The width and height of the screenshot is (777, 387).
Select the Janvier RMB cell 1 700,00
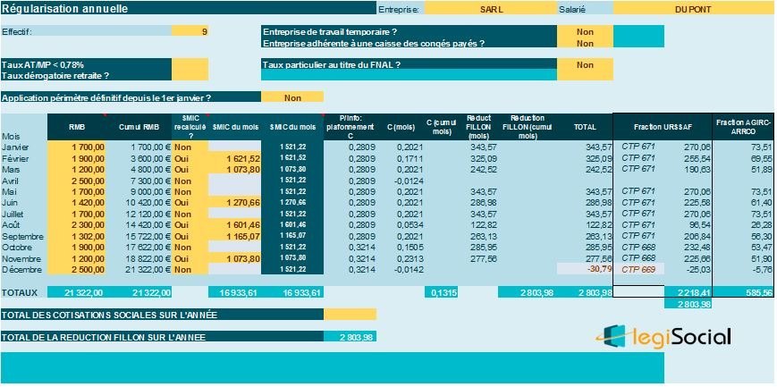click(x=77, y=147)
